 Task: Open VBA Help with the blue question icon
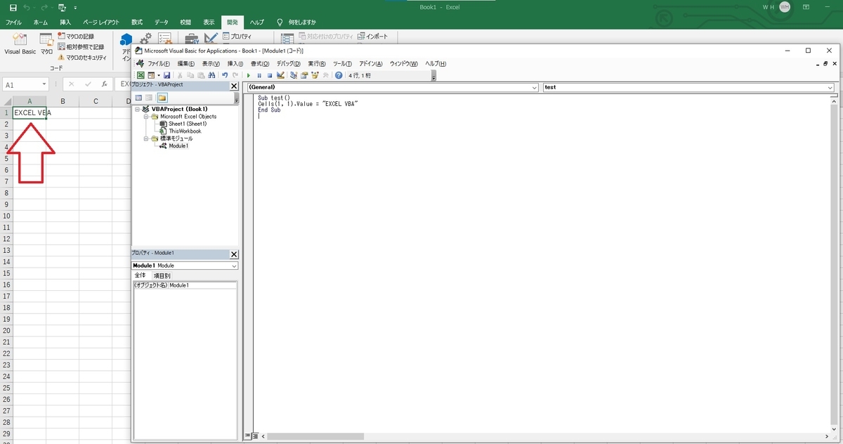click(339, 75)
